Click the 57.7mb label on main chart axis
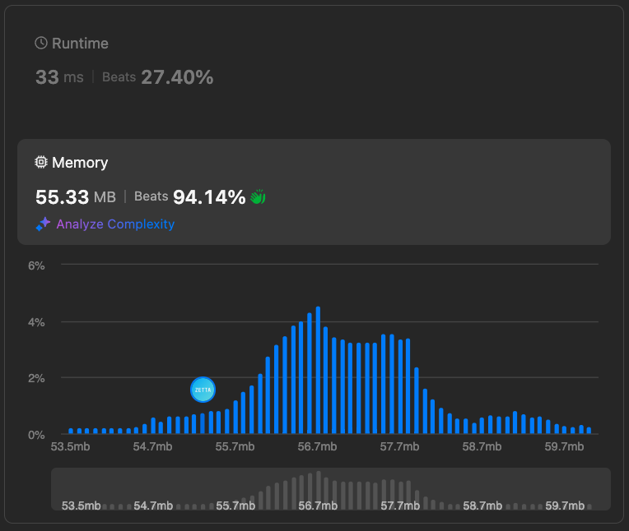This screenshot has height=531, width=629. pyautogui.click(x=400, y=447)
